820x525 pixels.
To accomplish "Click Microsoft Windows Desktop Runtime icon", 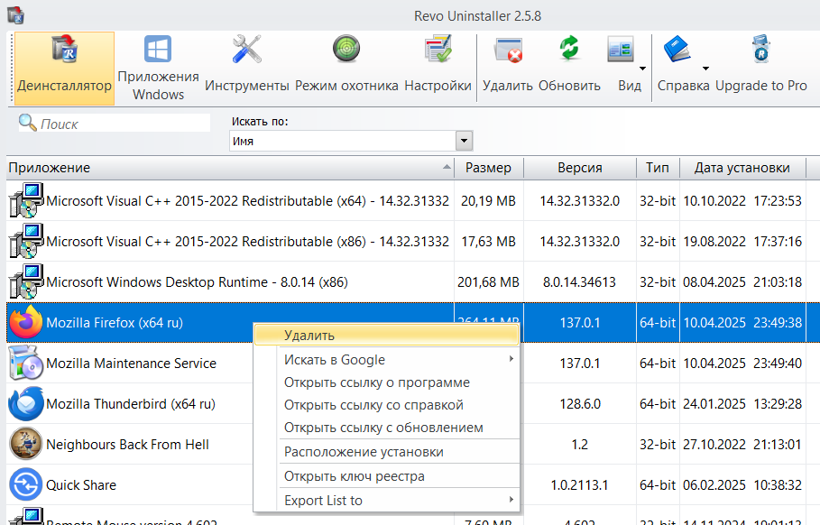I will click(26, 281).
